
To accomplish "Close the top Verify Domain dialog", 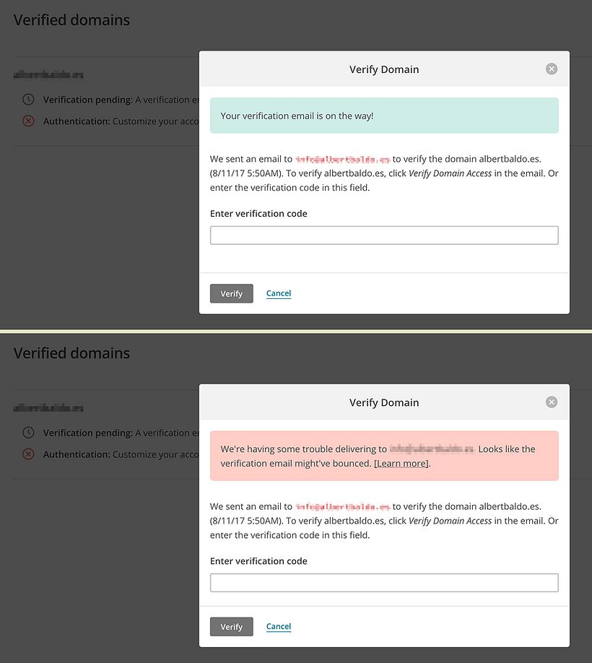I will pos(551,69).
